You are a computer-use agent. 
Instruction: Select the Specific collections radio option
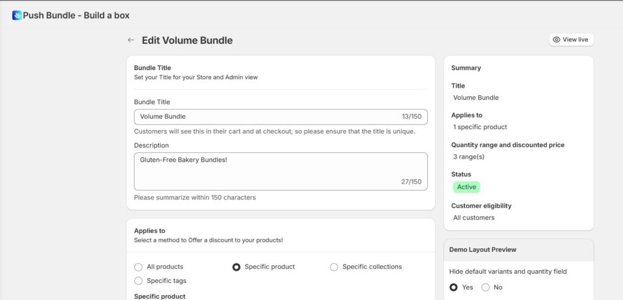334,267
